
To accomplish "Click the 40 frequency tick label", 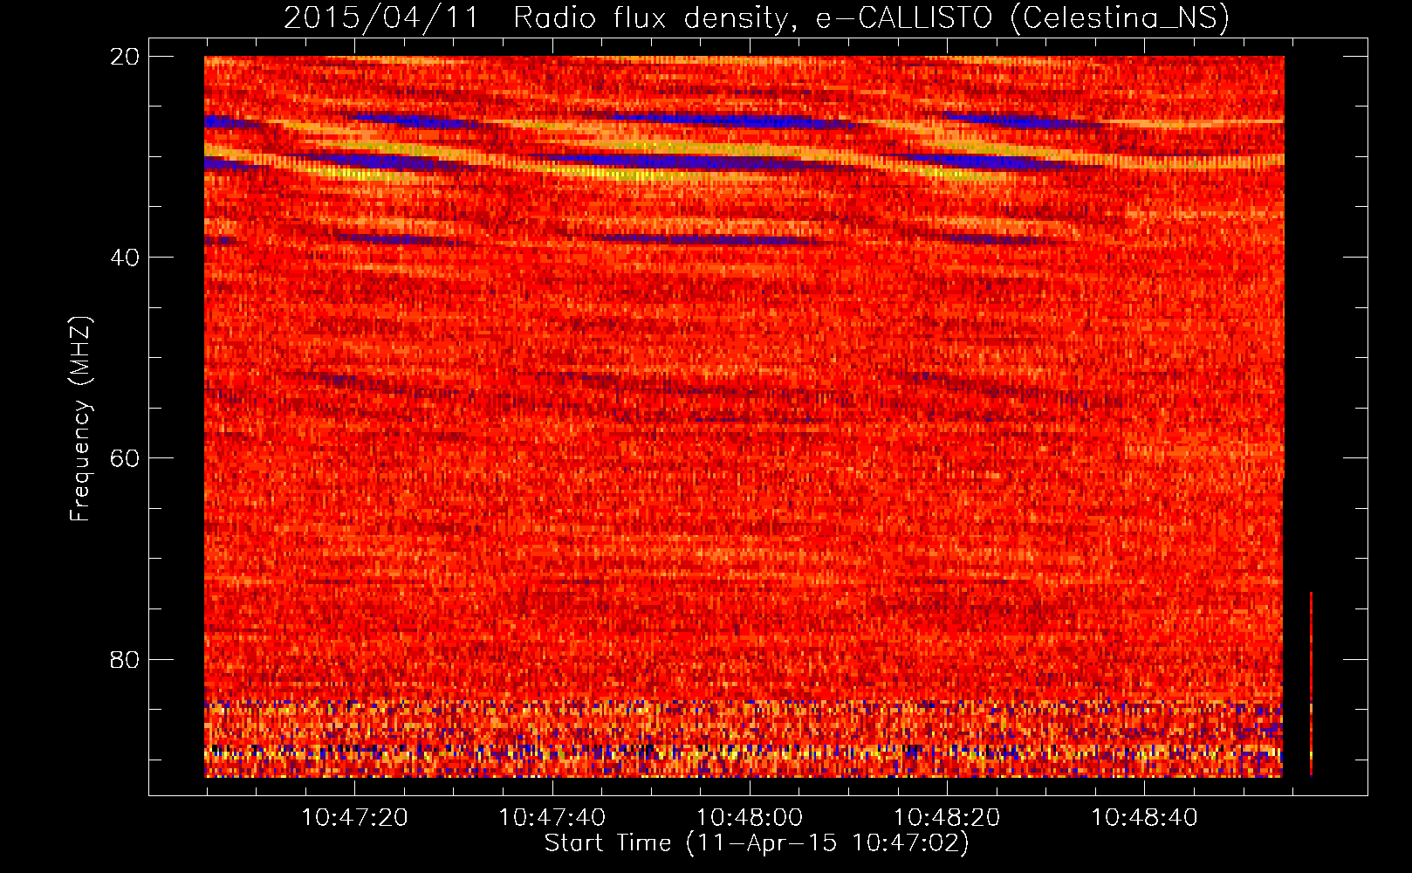I will pos(125,257).
